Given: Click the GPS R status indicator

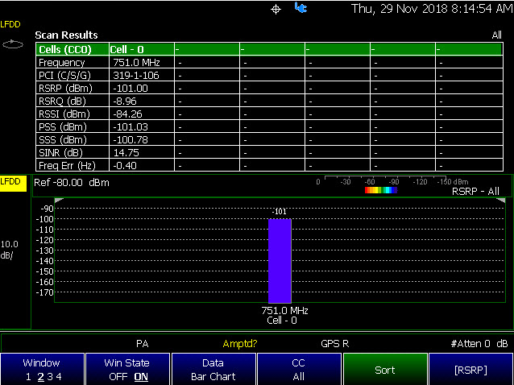Looking at the screenshot, I should point(334,344).
